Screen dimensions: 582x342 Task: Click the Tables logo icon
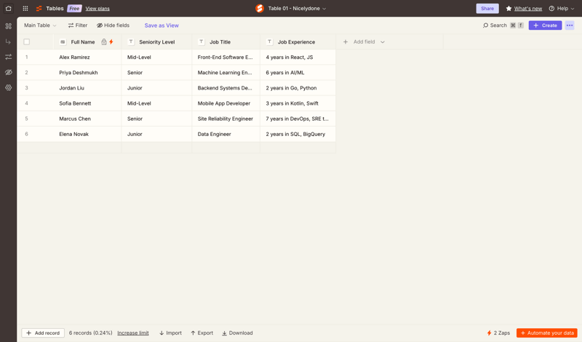(39, 8)
